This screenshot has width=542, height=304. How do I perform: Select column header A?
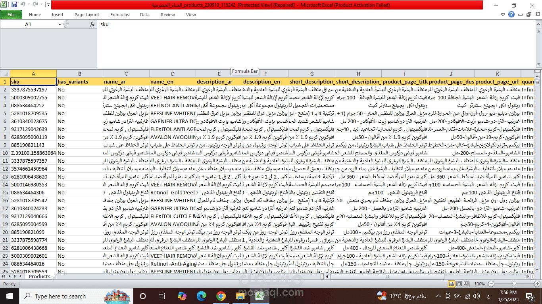(33, 74)
